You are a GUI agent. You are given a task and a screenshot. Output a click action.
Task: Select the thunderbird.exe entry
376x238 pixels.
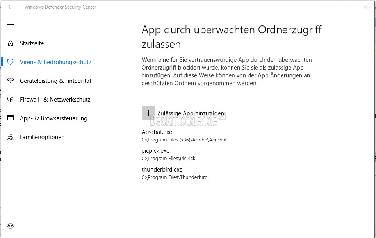coord(162,170)
